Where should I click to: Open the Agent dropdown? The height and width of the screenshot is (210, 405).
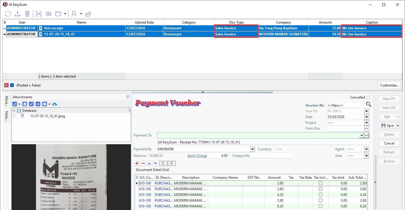coord(366,149)
